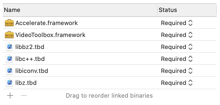Change Required status of libiconv.tbd

pyautogui.click(x=177, y=71)
